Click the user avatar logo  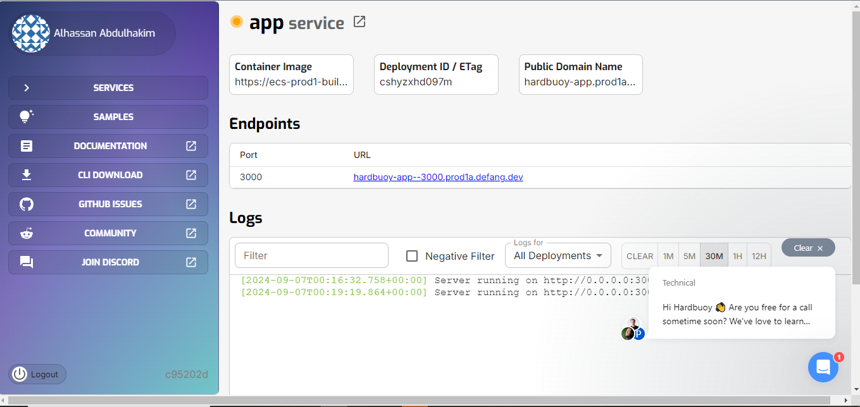31,33
